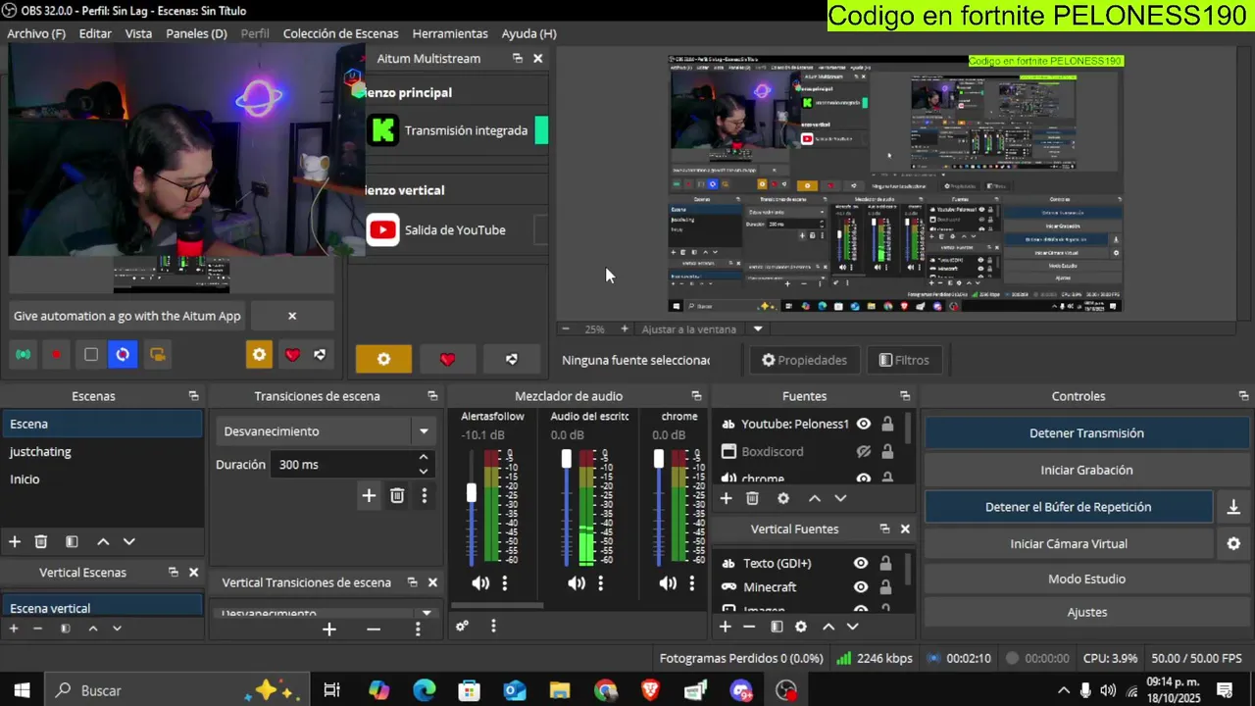The width and height of the screenshot is (1255, 706).
Task: Adjust the Audio del escritorio volume fader
Action: coord(566,459)
